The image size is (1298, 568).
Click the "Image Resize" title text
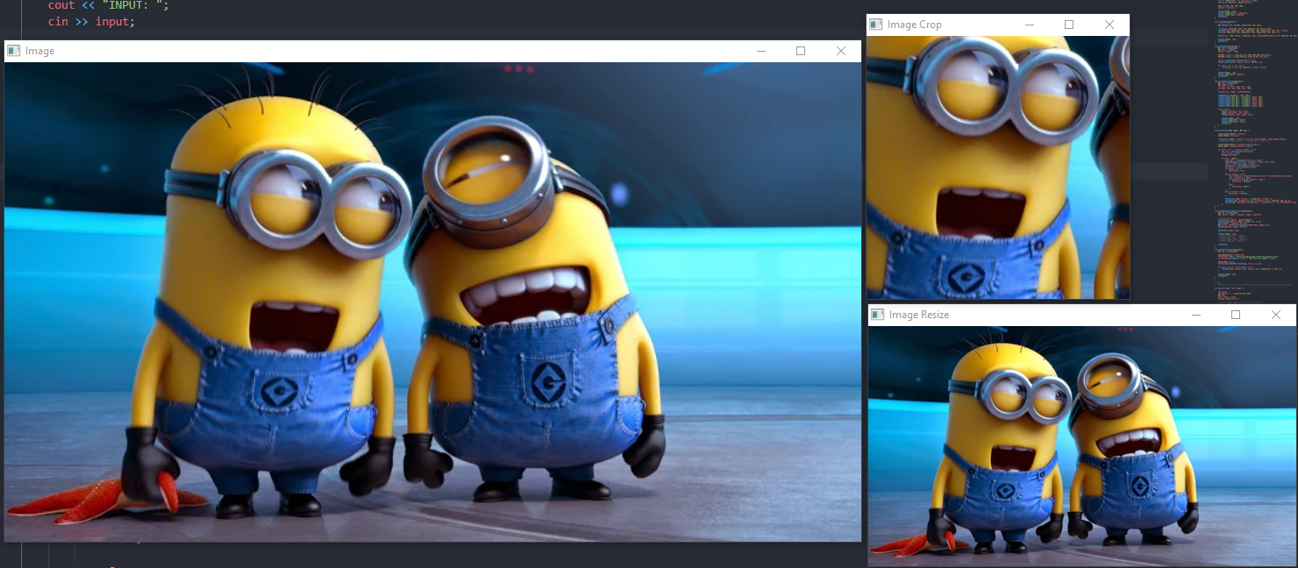point(919,315)
